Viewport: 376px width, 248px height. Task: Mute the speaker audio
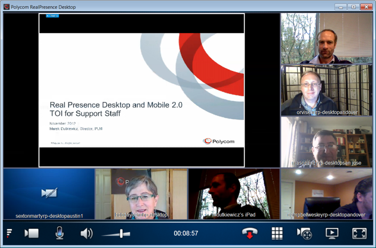coord(87,234)
